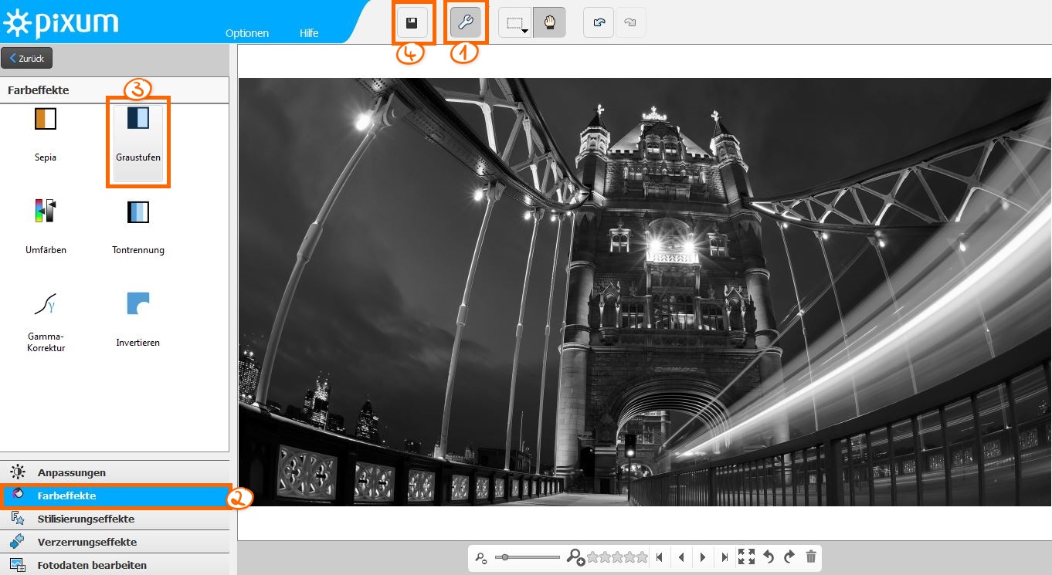The width and height of the screenshot is (1052, 575).
Task: Click the save floppy disk icon
Action: click(x=412, y=23)
